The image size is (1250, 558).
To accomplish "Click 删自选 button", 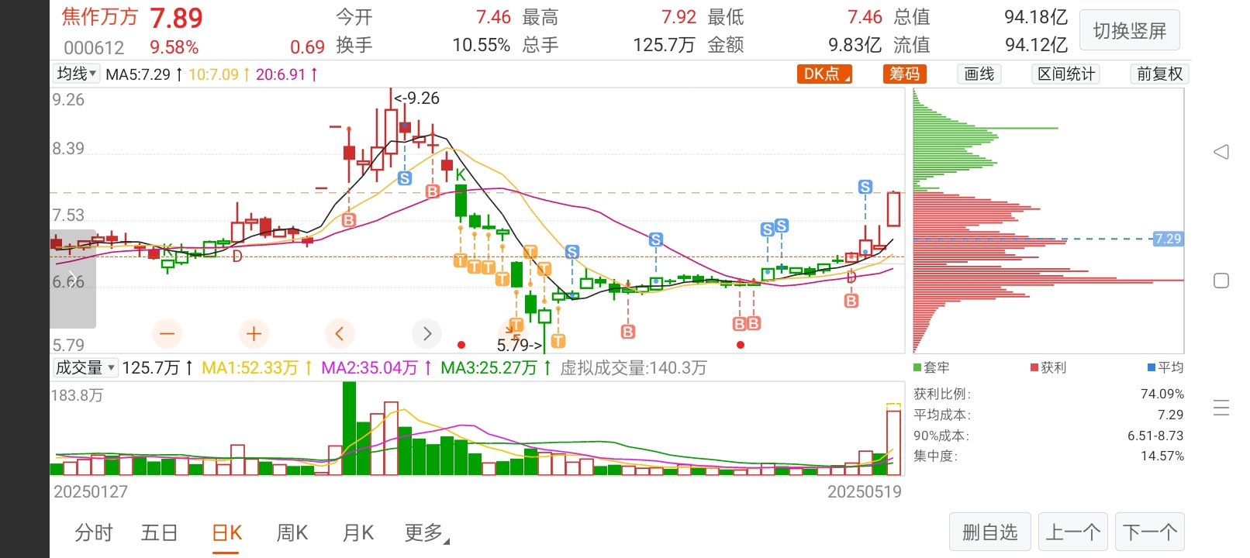I will coord(990,532).
